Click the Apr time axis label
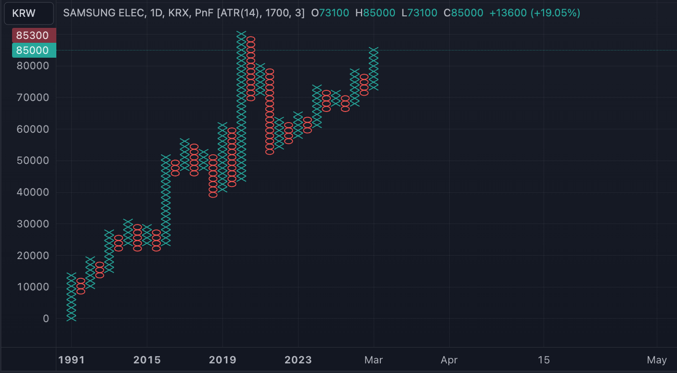Image resolution: width=677 pixels, height=373 pixels. (449, 360)
